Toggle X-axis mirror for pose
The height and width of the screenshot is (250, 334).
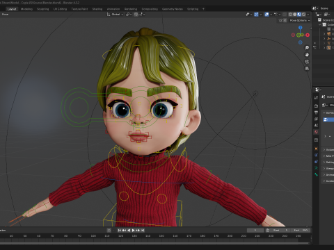(x=285, y=20)
